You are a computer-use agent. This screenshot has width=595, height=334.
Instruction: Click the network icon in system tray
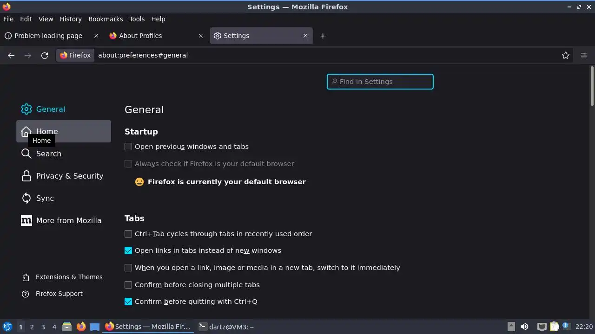[x=542, y=327]
